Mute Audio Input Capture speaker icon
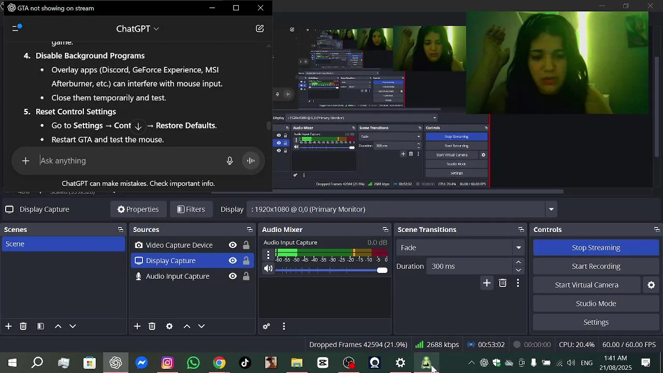This screenshot has width=663, height=373. coord(268,268)
